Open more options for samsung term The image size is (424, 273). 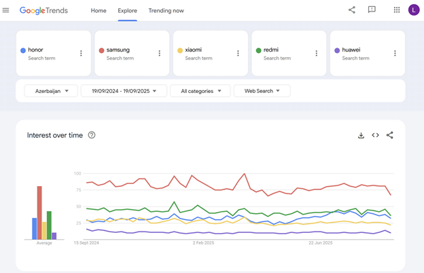tap(160, 53)
